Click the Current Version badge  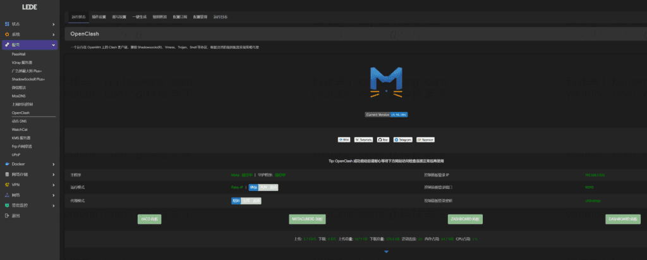tap(386, 115)
